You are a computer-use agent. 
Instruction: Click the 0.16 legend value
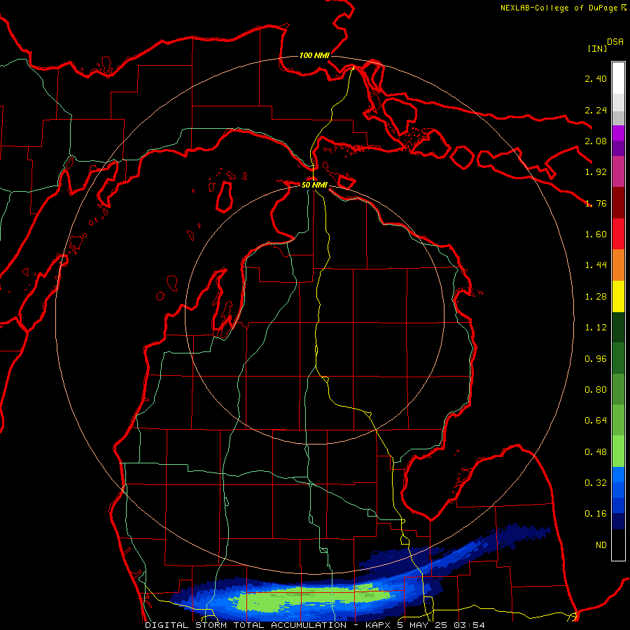click(596, 514)
